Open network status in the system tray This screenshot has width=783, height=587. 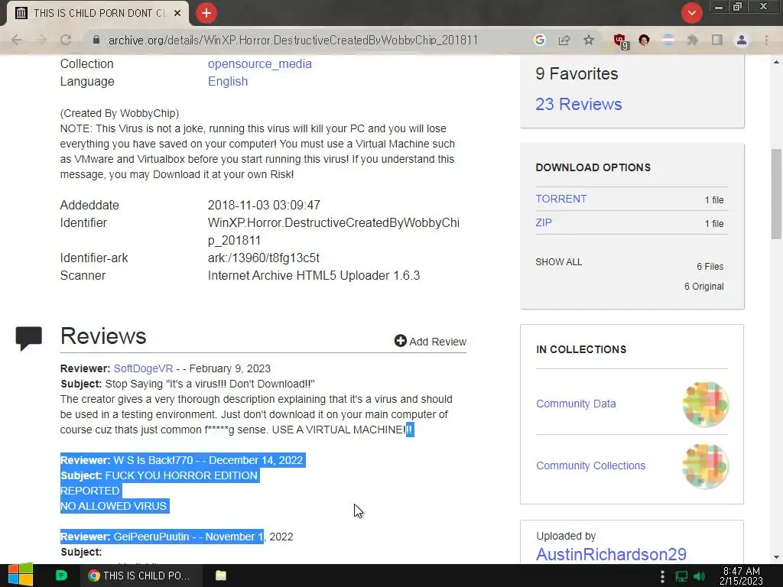(x=681, y=576)
